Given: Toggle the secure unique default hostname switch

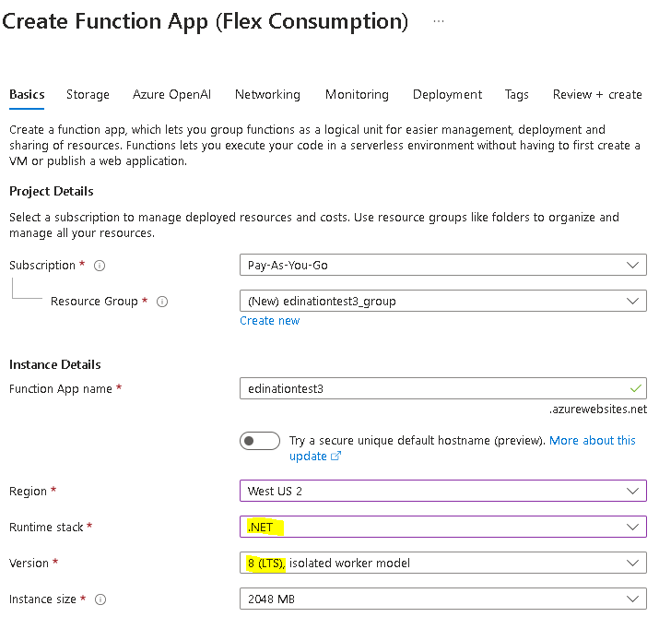Looking at the screenshot, I should pyautogui.click(x=260, y=441).
